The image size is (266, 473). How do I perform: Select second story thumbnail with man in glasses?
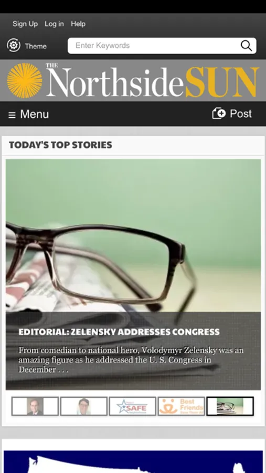[x=84, y=406]
